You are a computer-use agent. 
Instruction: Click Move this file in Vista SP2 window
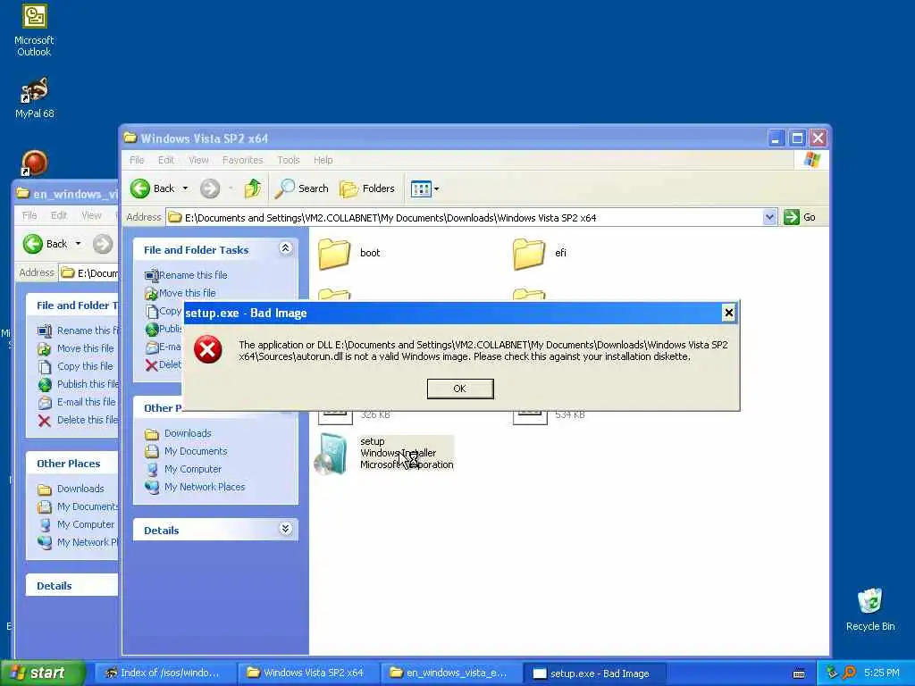pos(180,293)
